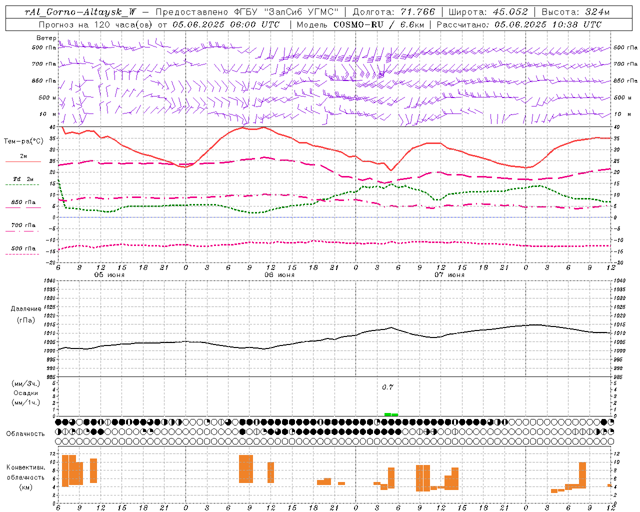Click the 500 гПа temperature legend entry
Image resolution: width=640 pixels, height=512 pixels.
pyautogui.click(x=23, y=248)
